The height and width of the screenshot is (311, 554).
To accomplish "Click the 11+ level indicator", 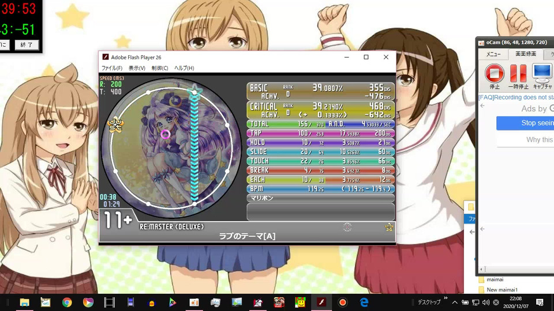I will click(118, 220).
